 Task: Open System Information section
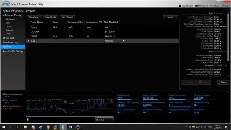13,11
